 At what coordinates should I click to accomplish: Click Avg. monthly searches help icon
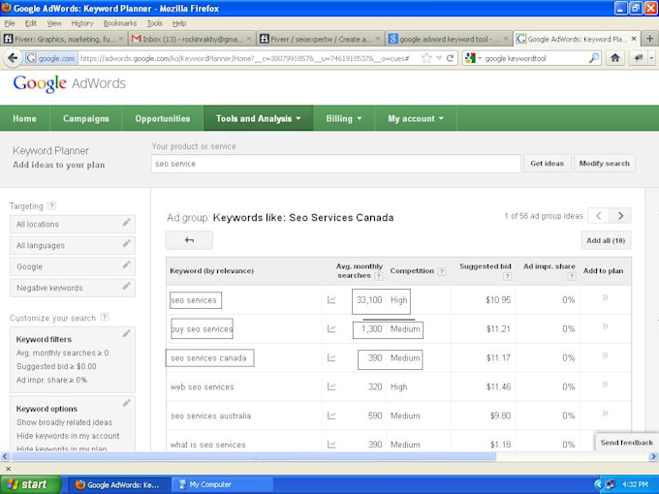[378, 276]
